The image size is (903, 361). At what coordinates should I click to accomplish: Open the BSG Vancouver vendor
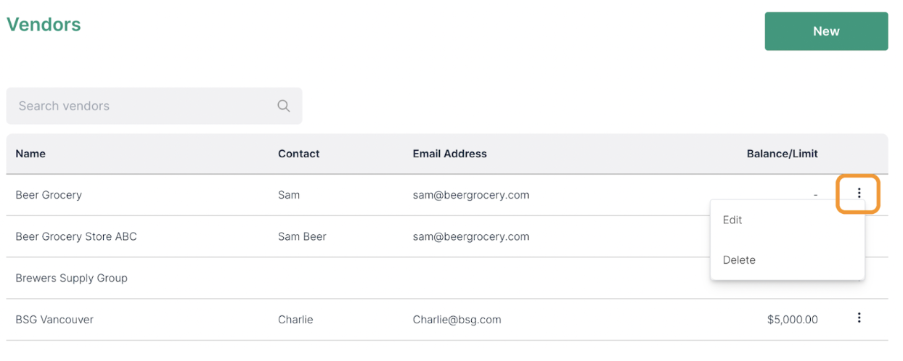[54, 320]
